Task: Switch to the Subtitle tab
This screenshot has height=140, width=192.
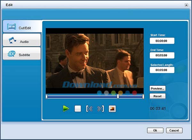Action: [x=22, y=53]
